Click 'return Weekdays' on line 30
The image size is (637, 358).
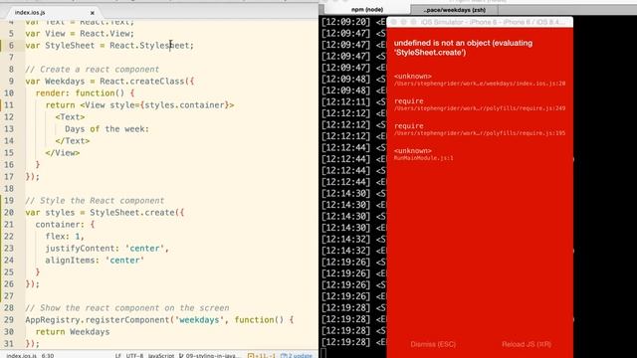(73, 331)
